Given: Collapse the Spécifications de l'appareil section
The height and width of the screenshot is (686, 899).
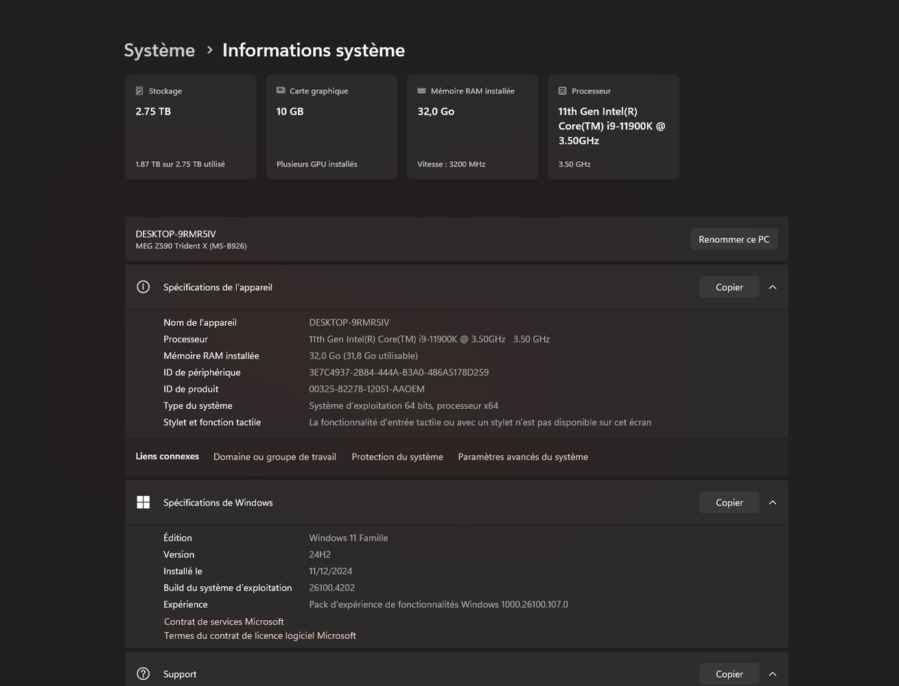Looking at the screenshot, I should pos(773,287).
